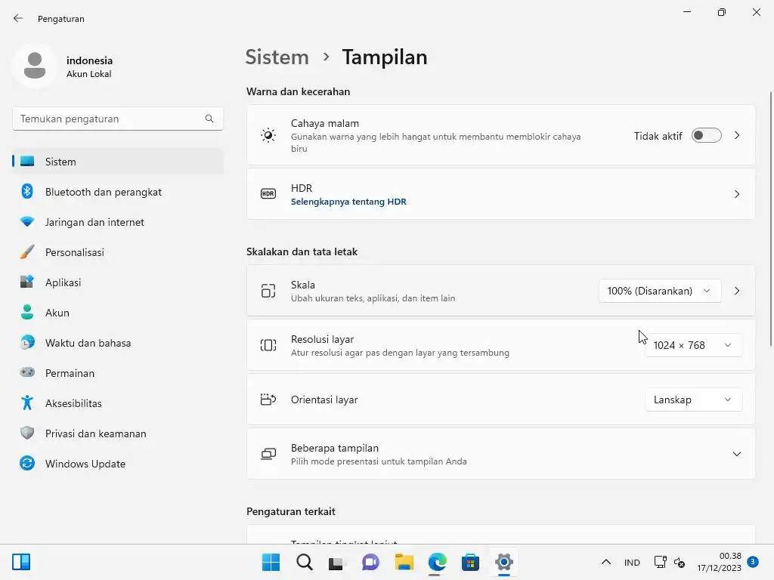774x580 pixels.
Task: Open Windows Update page
Action: coord(118,463)
